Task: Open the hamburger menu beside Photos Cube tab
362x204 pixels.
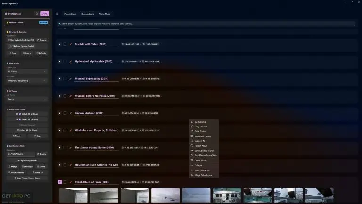Action: coord(57,14)
